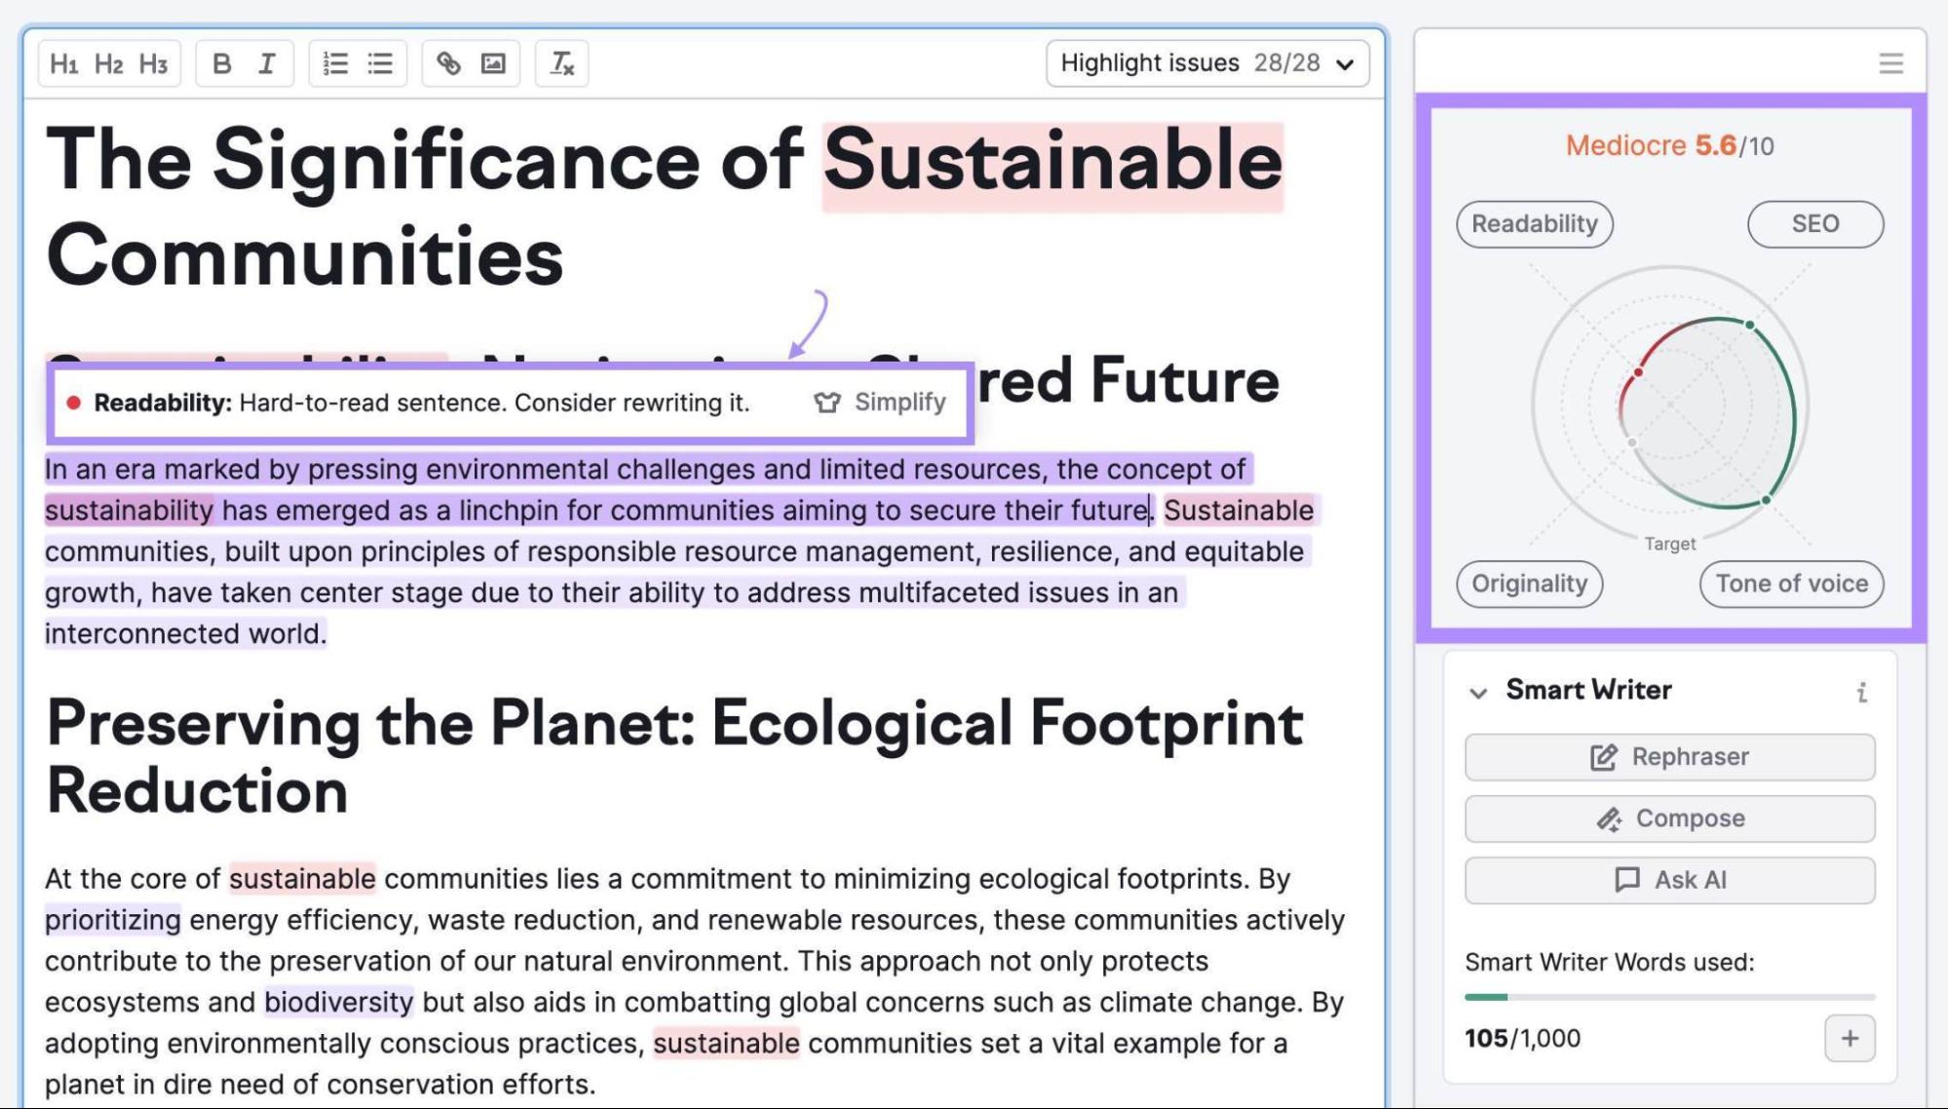Apply Heading 2 format
1948x1109 pixels.
[108, 64]
